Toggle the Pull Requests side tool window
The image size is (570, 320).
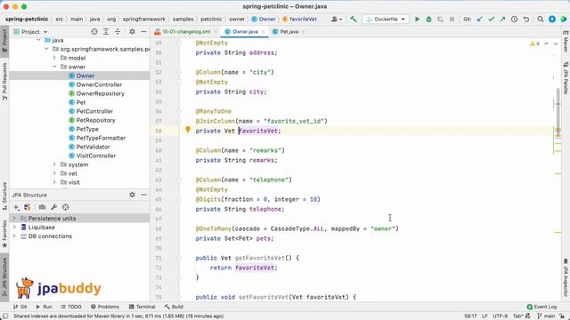(4, 82)
